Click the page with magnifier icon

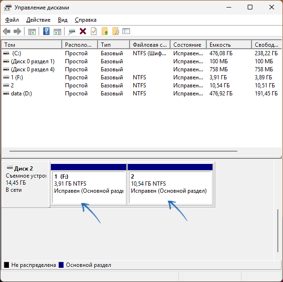click(115, 32)
